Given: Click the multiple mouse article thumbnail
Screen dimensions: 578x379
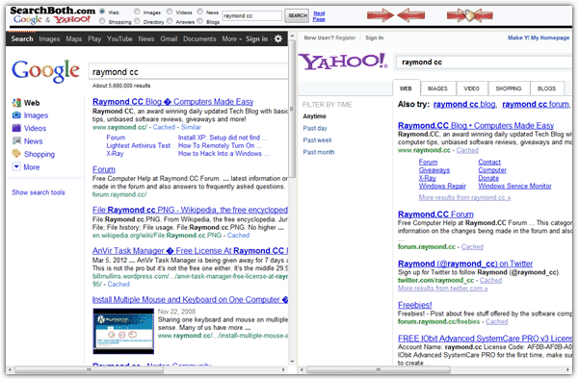Looking at the screenshot, I should click(123, 331).
